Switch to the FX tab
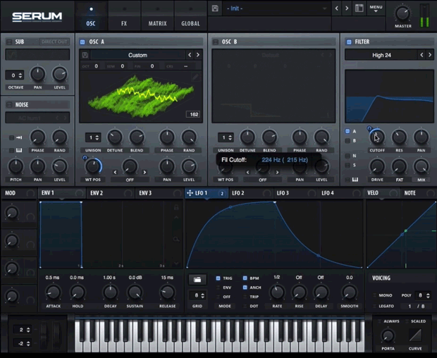Viewport: 437px width, 358px height. [x=124, y=17]
